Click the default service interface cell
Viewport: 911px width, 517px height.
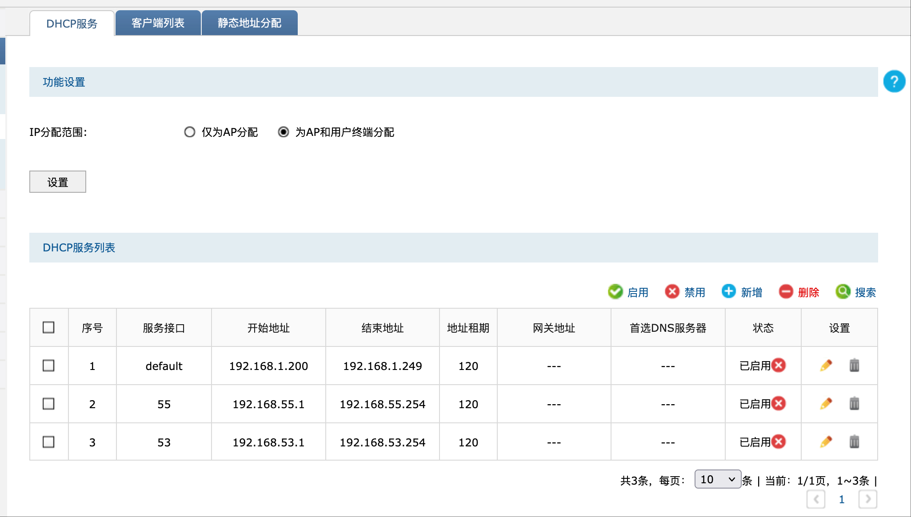[164, 366]
